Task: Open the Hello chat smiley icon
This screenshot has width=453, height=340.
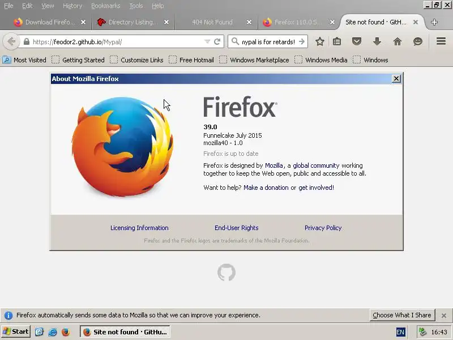Action: point(418,41)
